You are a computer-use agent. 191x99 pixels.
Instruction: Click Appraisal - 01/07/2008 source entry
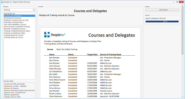click(110, 96)
